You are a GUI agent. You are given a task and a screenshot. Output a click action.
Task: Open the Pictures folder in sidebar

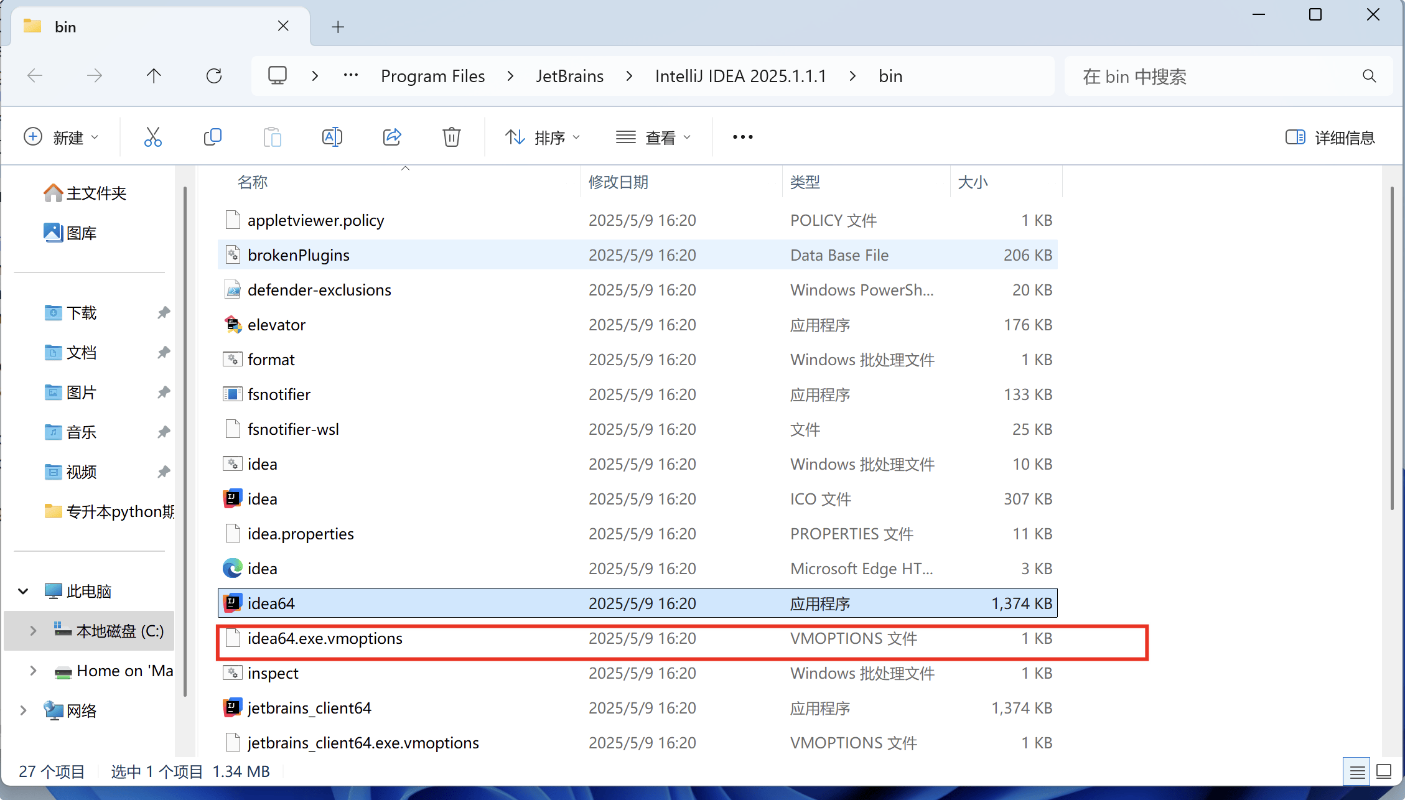(x=70, y=393)
